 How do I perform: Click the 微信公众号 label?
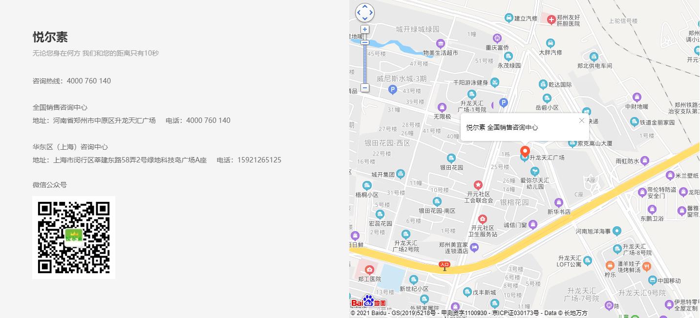[x=50, y=185]
